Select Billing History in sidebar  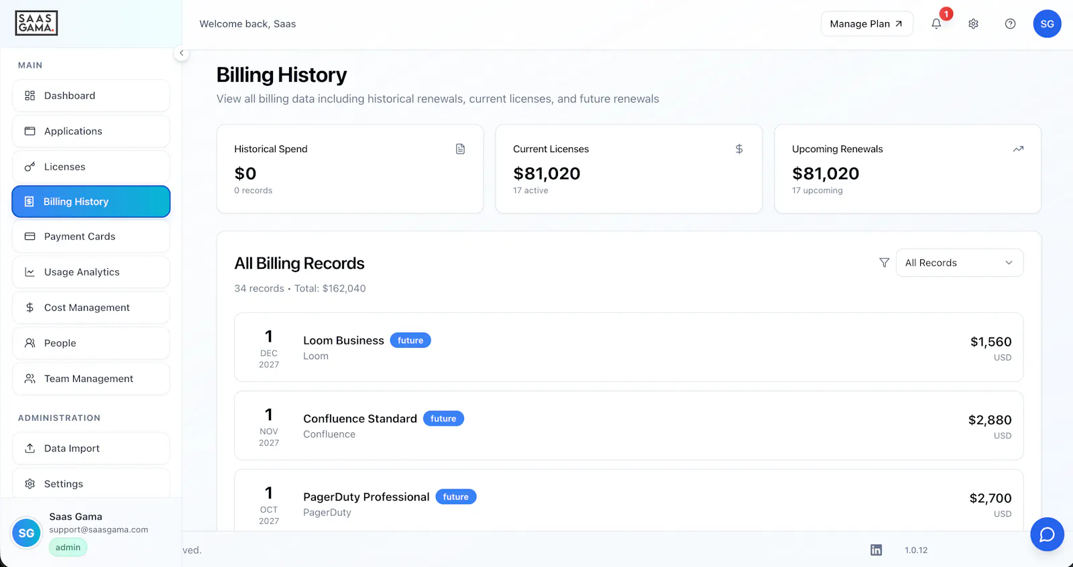(91, 202)
